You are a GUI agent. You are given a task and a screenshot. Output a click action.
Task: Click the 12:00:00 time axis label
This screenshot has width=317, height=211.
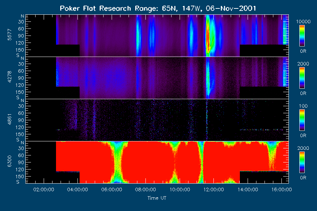pos(214,190)
